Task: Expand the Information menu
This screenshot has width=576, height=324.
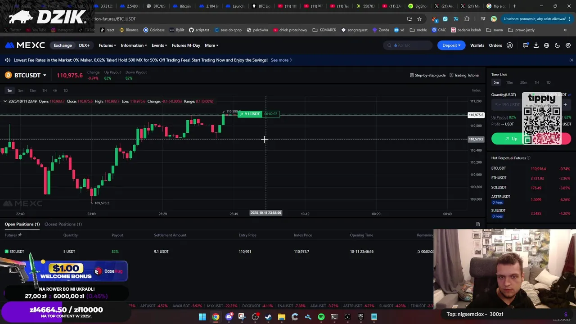Action: click(134, 45)
